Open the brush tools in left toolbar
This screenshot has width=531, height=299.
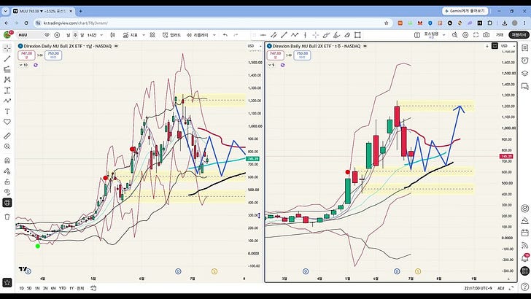pos(7,101)
